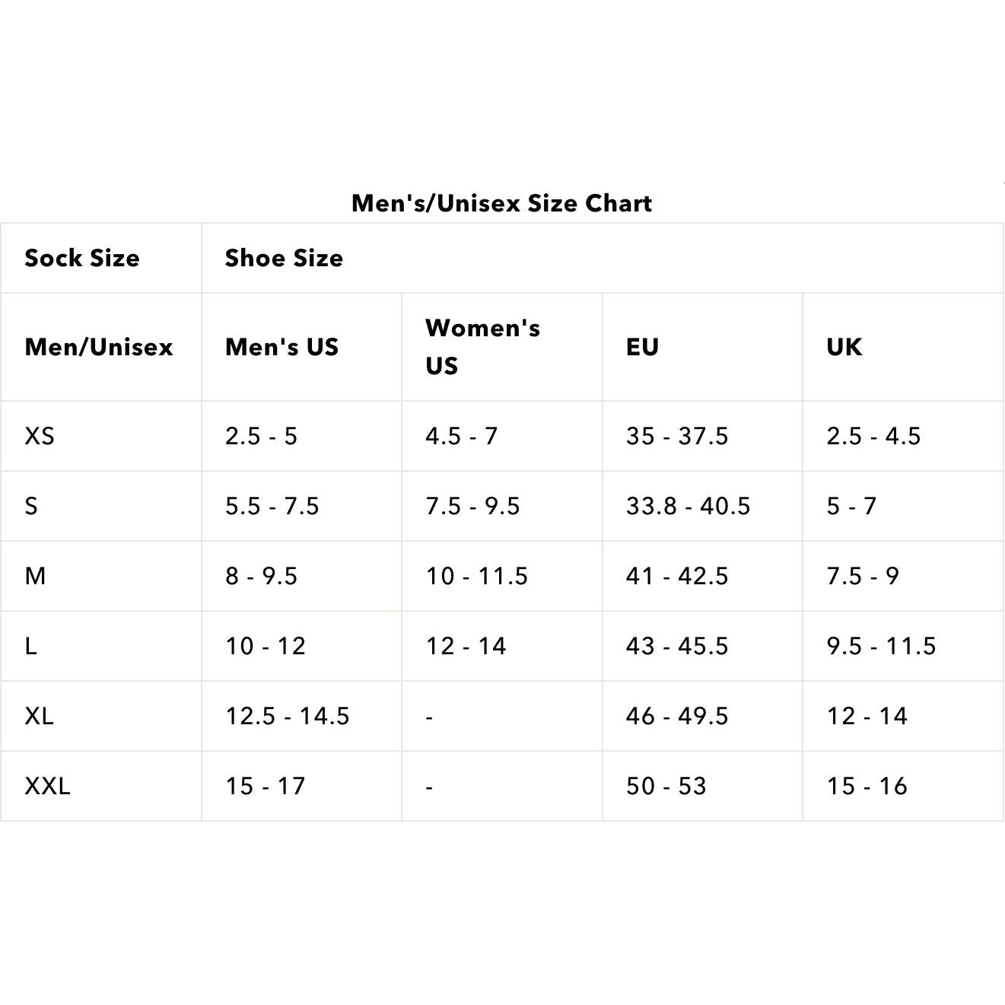
Task: Click the 4.5 - 7 Women's US cell
Action: tap(461, 436)
